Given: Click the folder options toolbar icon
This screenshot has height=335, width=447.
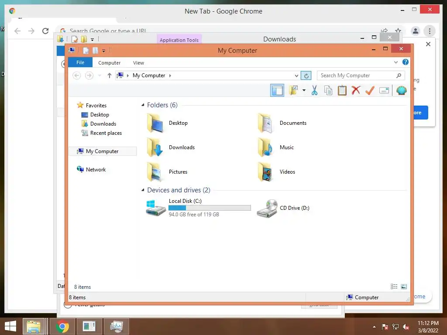Looking at the screenshot, I should [293, 90].
